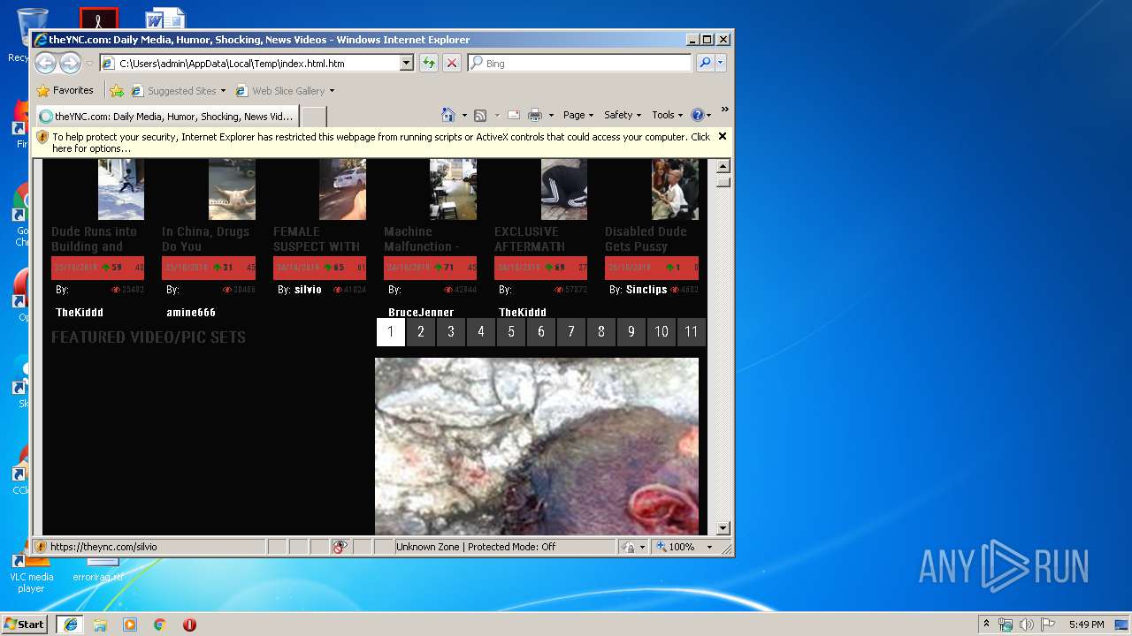The width and height of the screenshot is (1132, 636).
Task: Open the BruceJenner author profile link
Action: (421, 313)
